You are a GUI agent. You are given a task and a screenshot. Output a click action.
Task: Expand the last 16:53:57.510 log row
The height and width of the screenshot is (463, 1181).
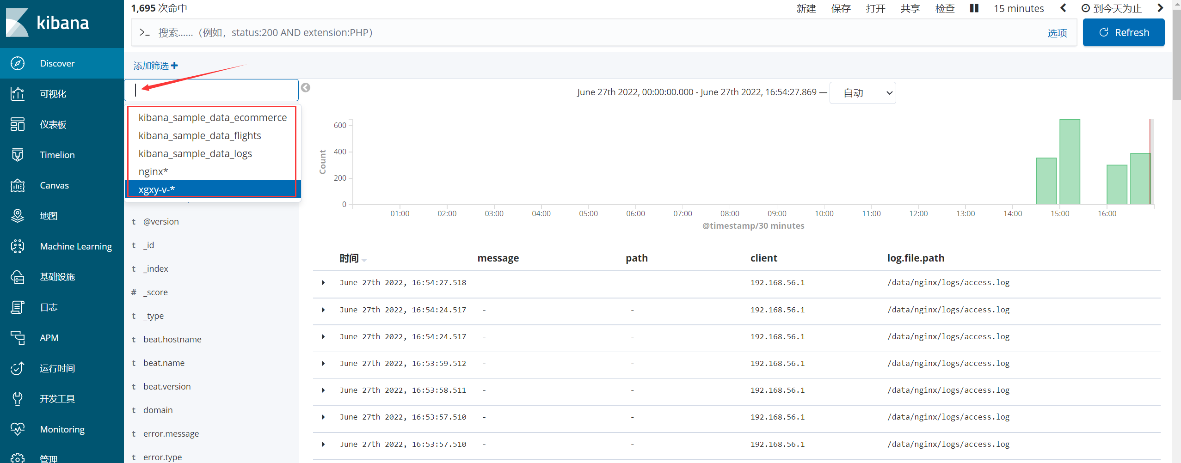pyautogui.click(x=323, y=445)
